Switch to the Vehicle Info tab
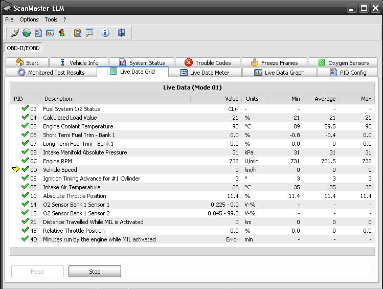This screenshot has height=289, width=383. (79, 62)
